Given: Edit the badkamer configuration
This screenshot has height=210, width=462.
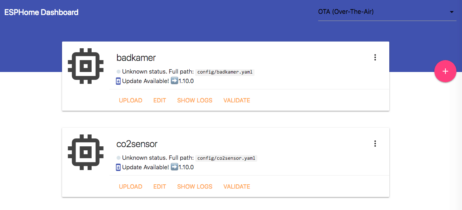Looking at the screenshot, I should coord(160,100).
